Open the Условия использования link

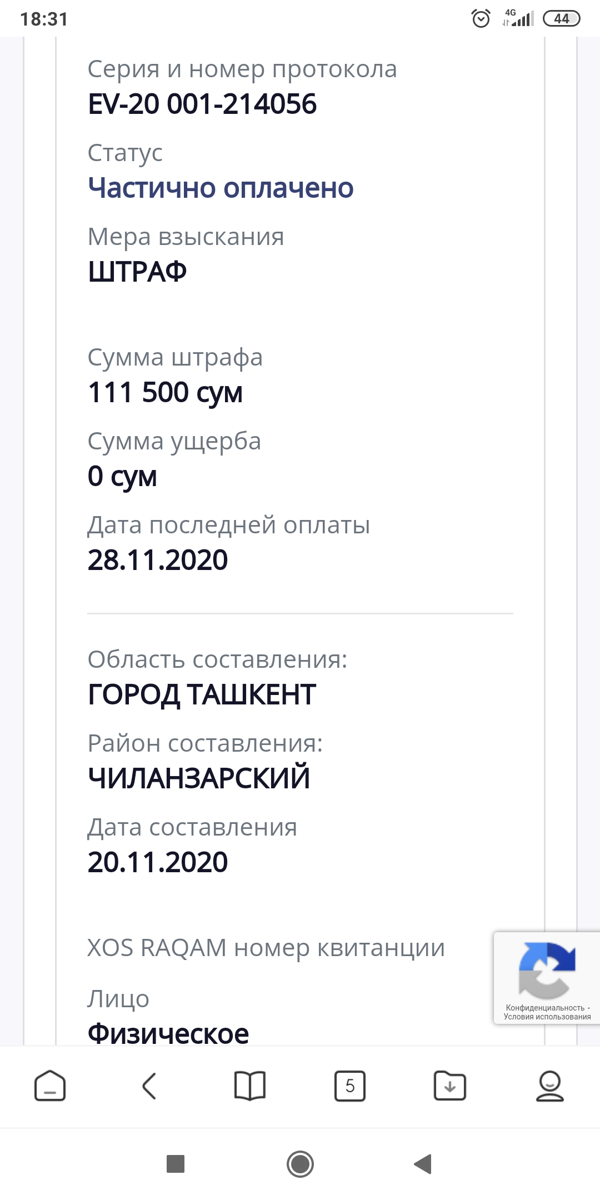coord(547,1017)
